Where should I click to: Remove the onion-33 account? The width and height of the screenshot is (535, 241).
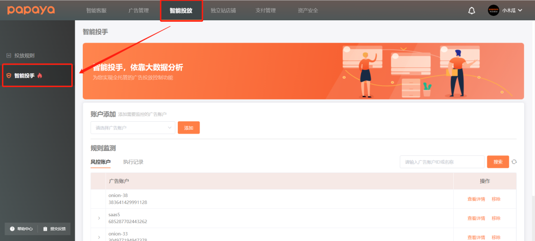pyautogui.click(x=496, y=237)
